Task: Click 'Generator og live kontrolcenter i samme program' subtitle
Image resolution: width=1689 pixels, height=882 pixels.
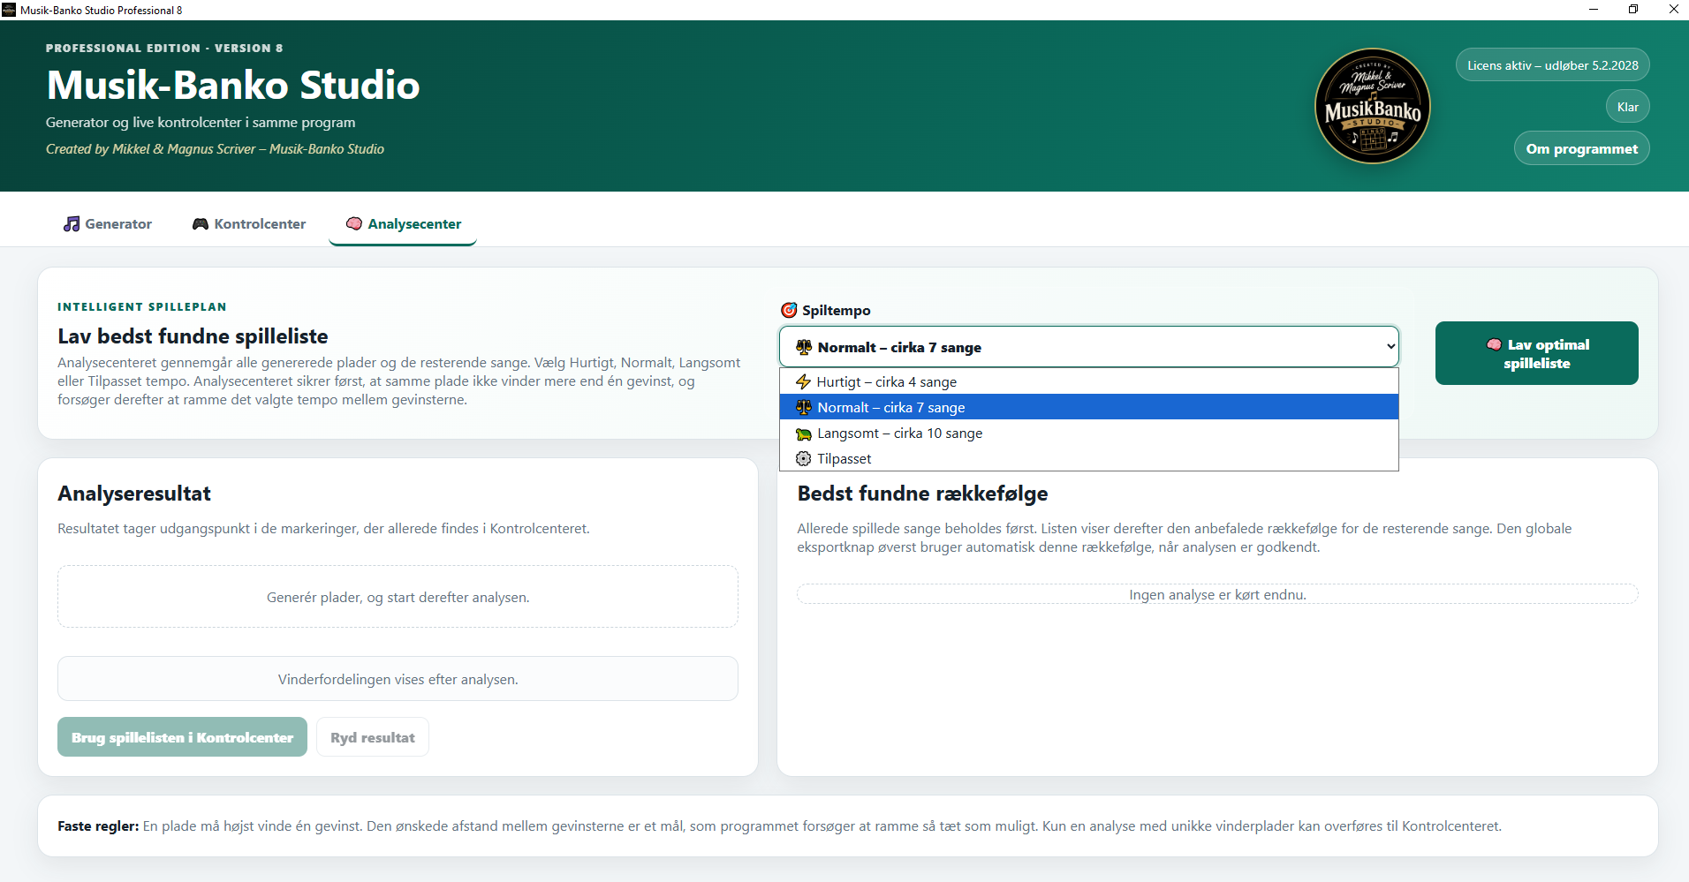Action: (201, 123)
